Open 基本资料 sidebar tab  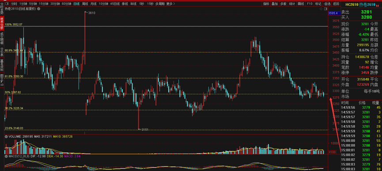coord(2,65)
